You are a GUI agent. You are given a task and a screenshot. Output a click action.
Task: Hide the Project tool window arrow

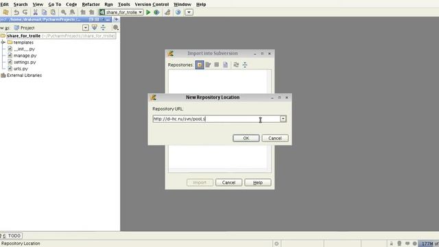(116, 19)
